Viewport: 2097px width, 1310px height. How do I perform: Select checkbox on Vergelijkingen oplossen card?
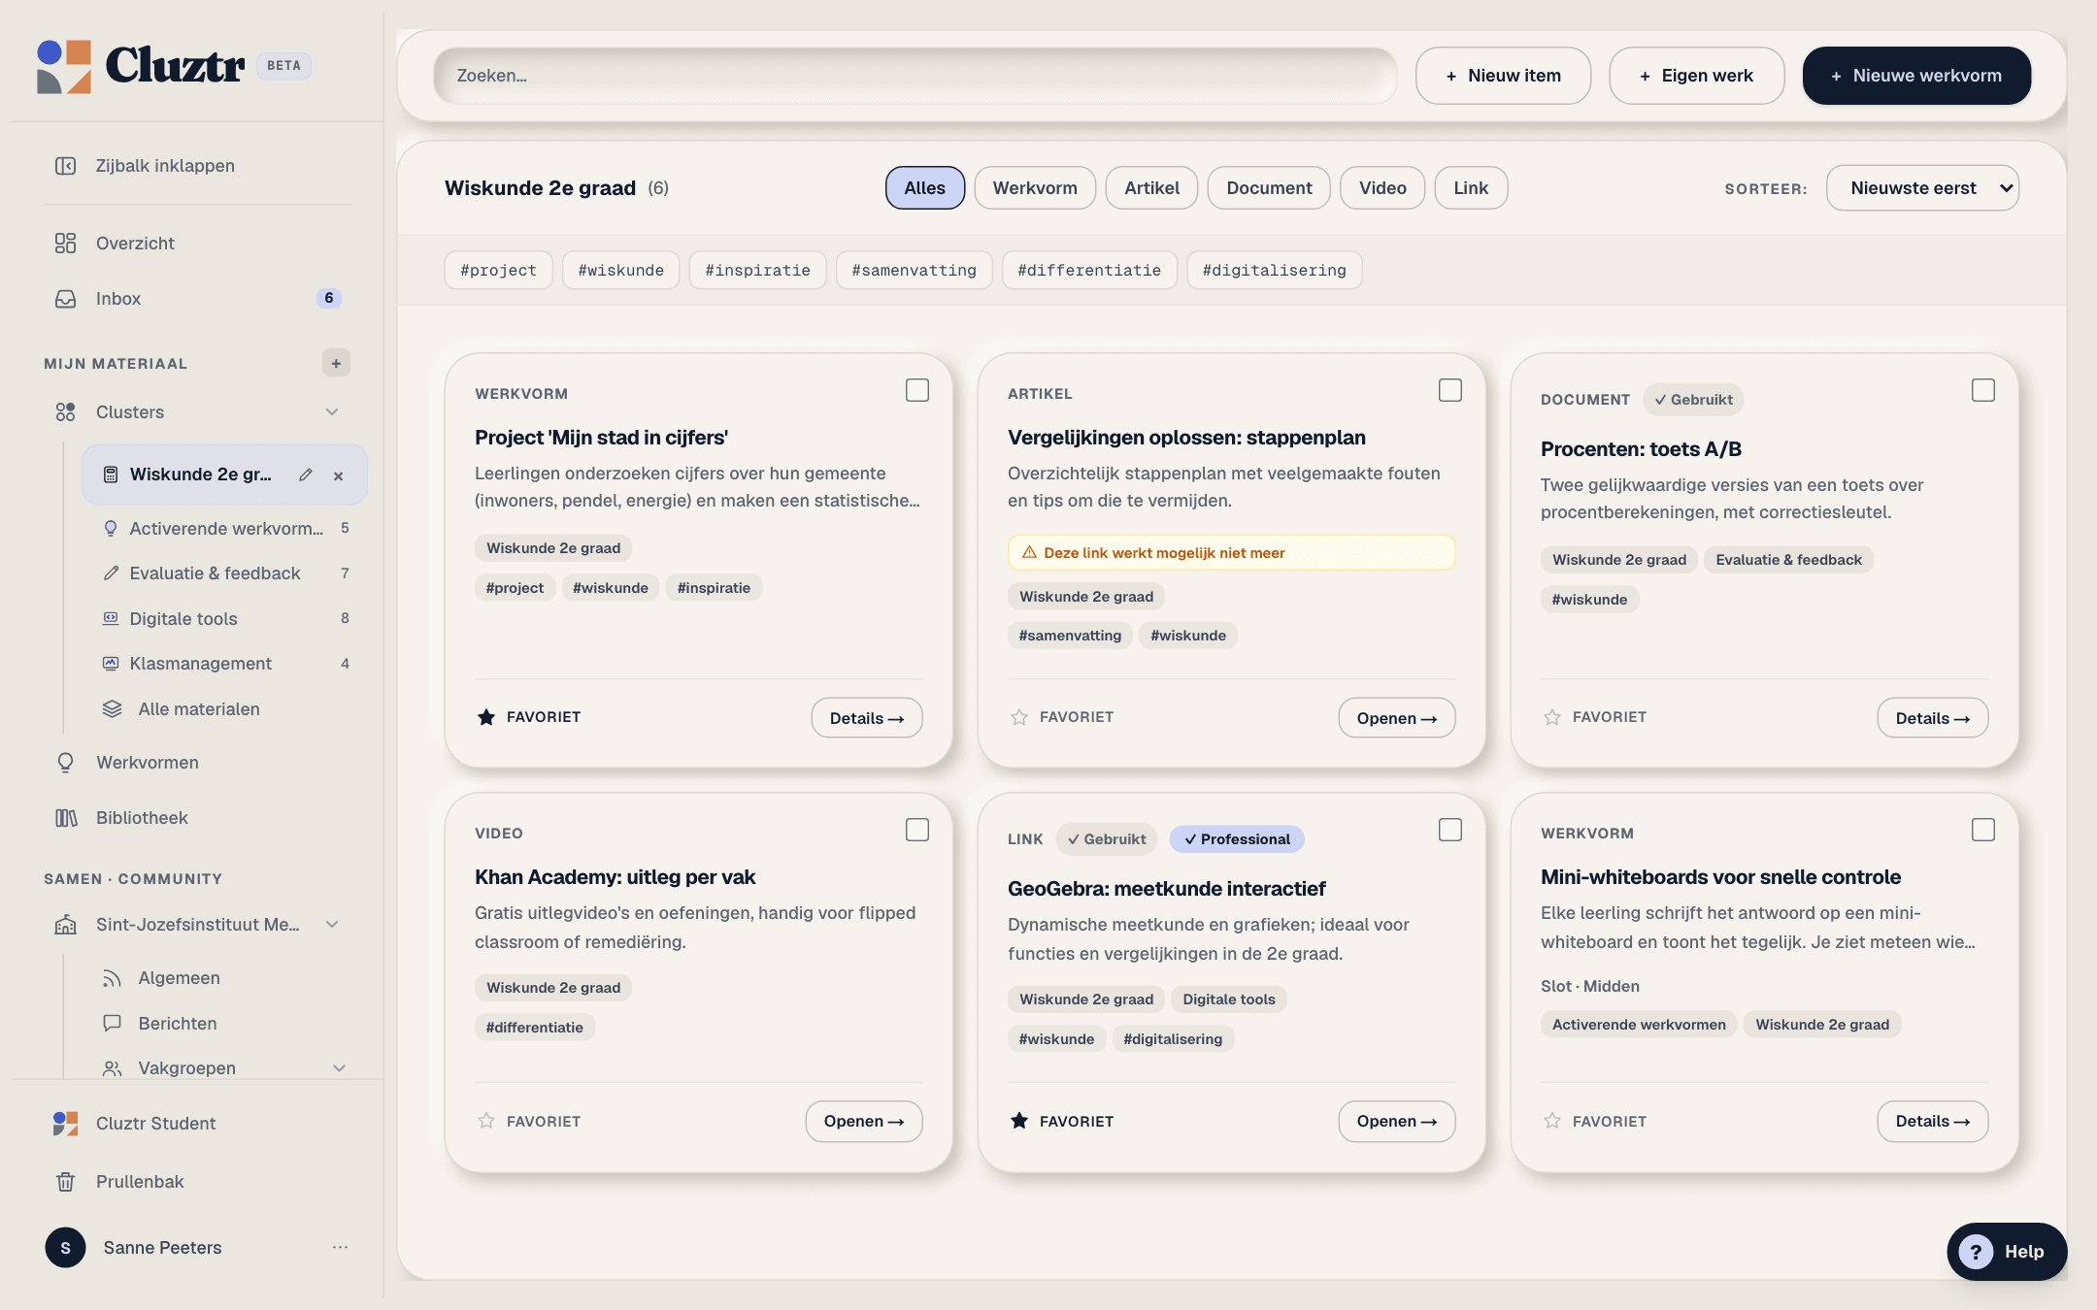[1450, 390]
